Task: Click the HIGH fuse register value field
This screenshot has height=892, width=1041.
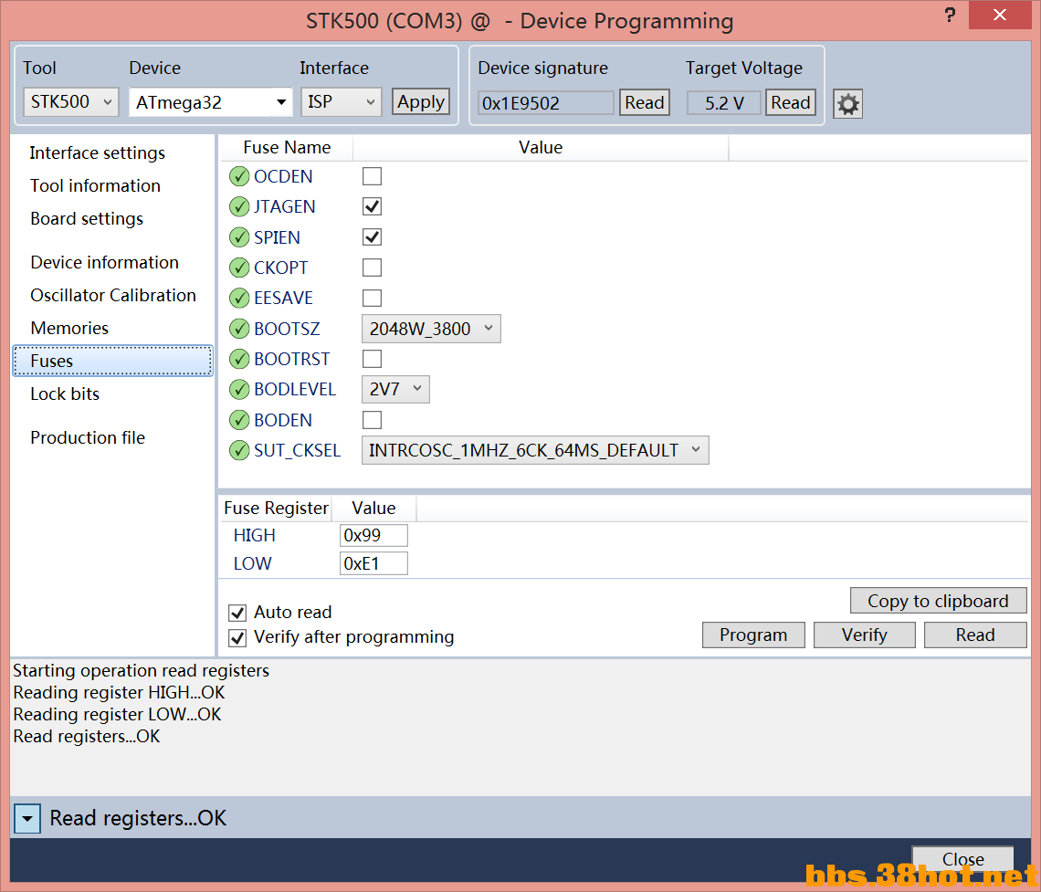Action: click(373, 536)
